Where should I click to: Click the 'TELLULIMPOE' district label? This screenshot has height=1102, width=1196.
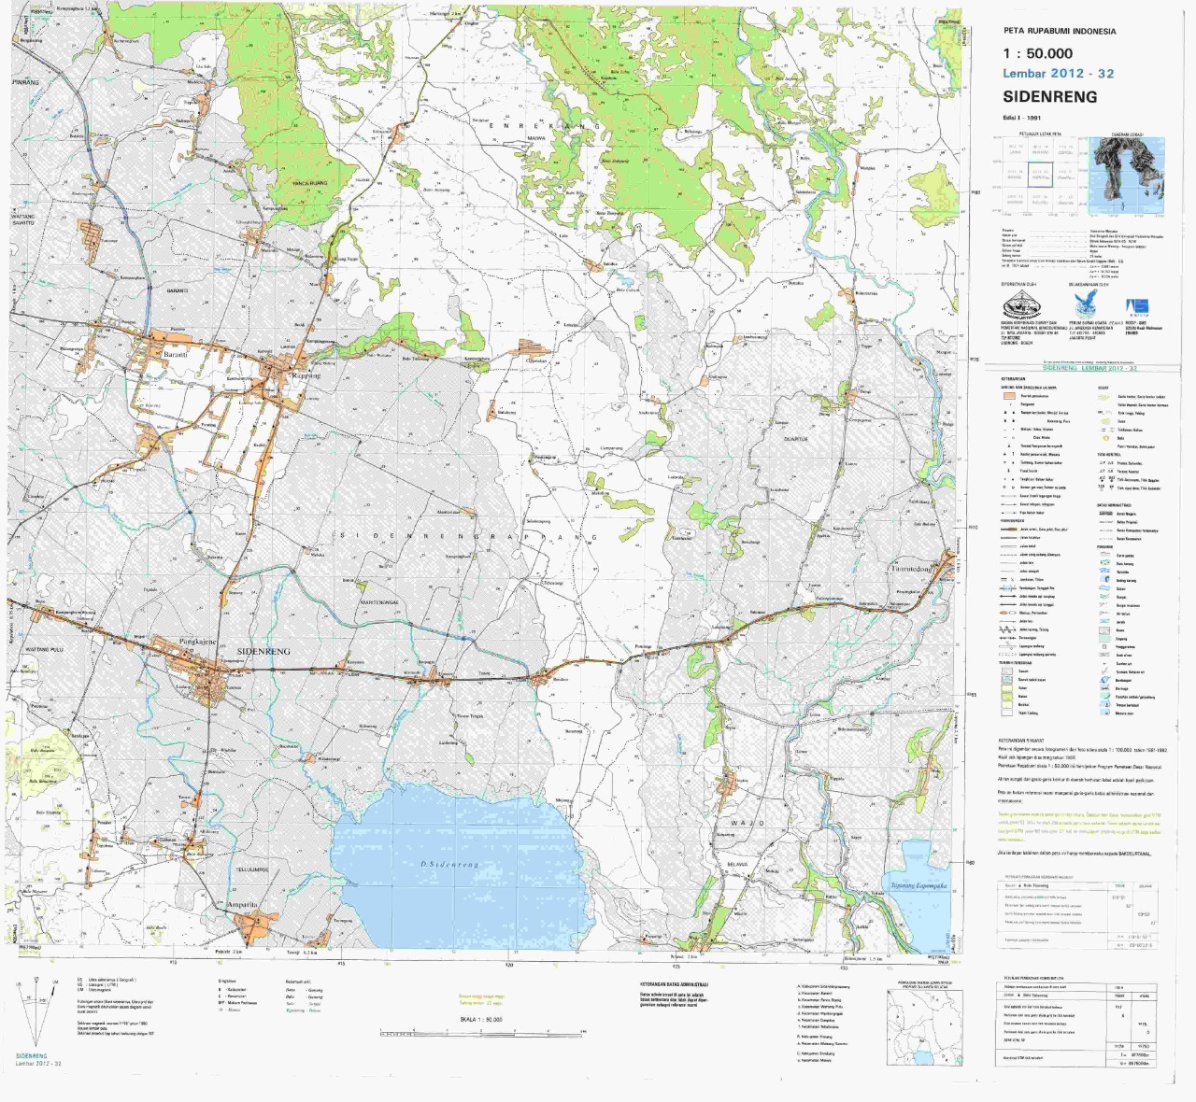251,868
